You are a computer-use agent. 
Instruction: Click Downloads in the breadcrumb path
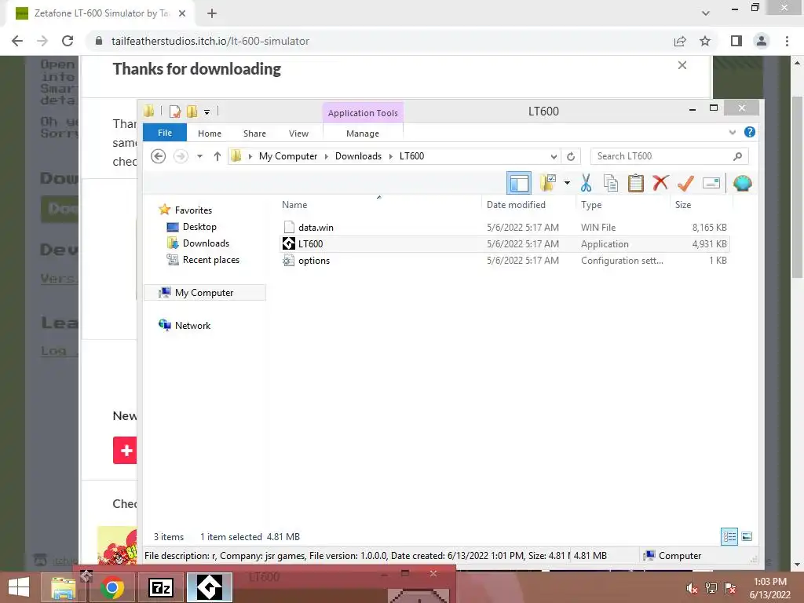[358, 156]
